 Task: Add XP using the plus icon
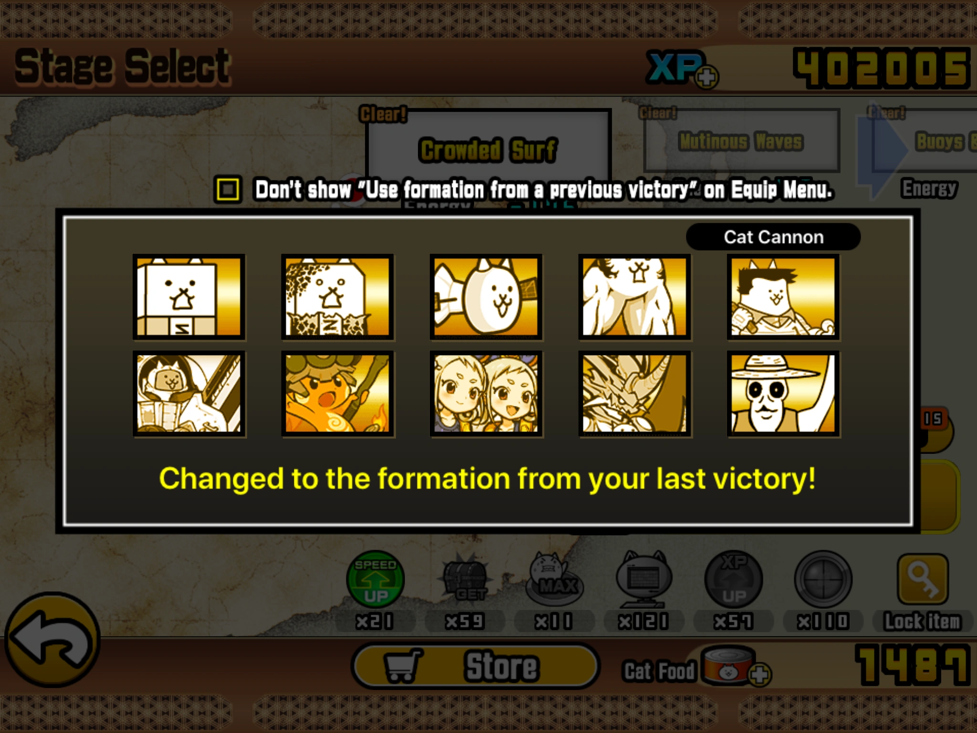707,77
